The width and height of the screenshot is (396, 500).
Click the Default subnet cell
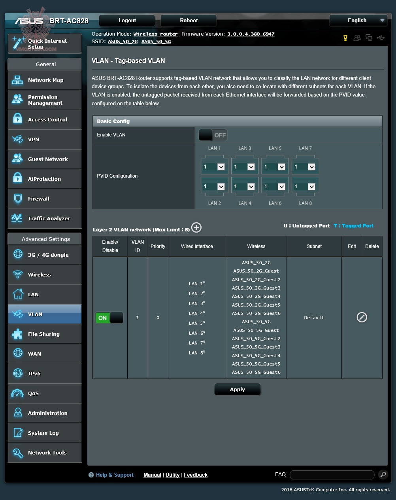(314, 318)
